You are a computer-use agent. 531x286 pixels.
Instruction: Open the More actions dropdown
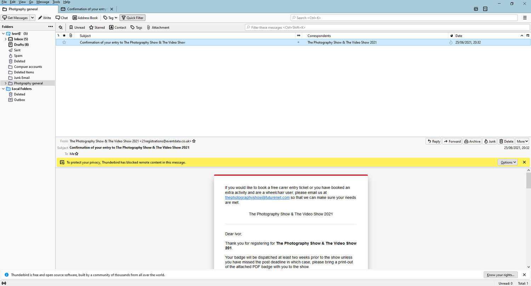point(522,141)
